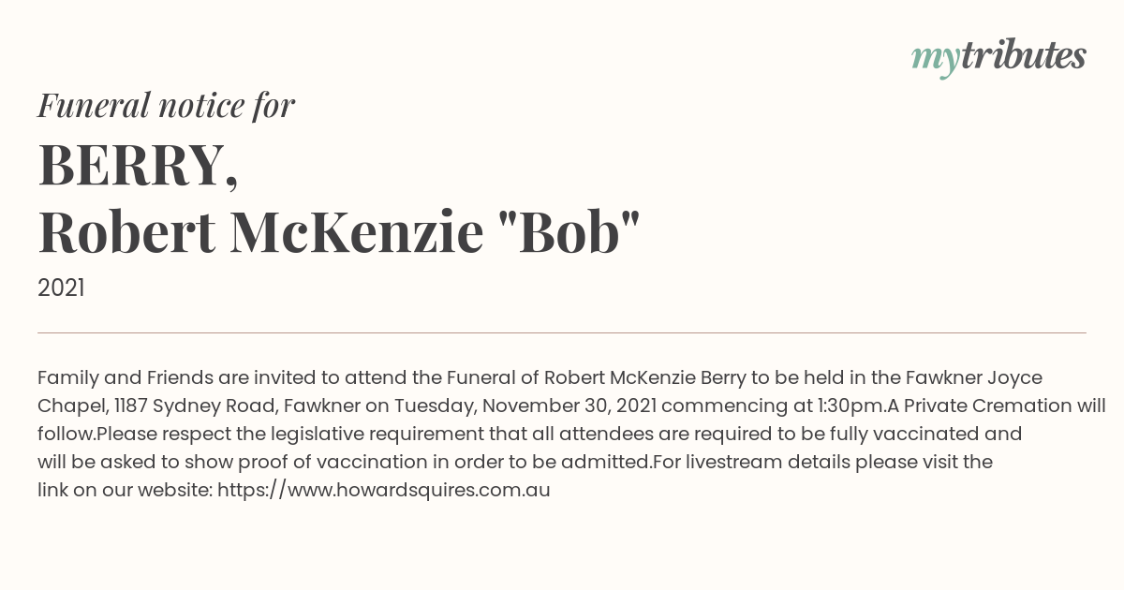1124x590 pixels.
Task: Click the horizontal divider line
Action: 562,332
